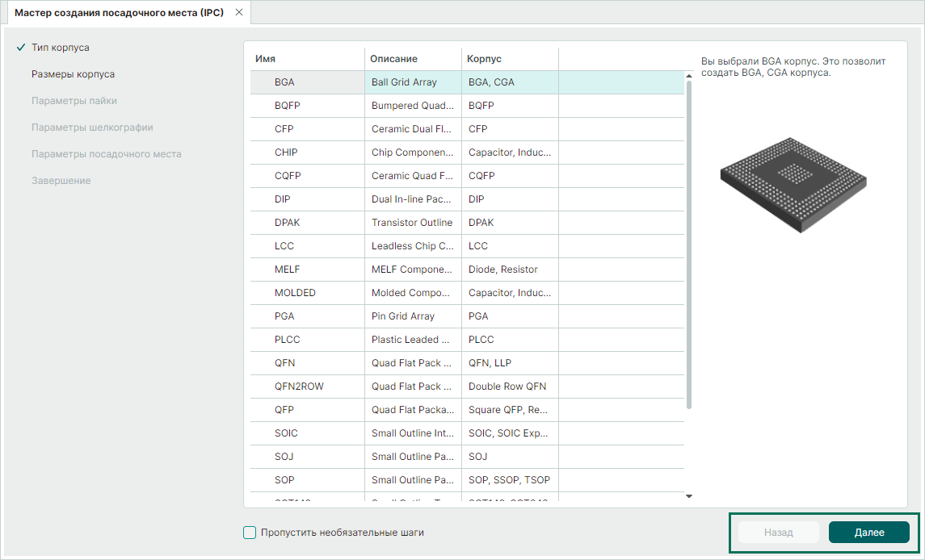Close the IPC footprint wizard tab
925x560 pixels.
238,13
